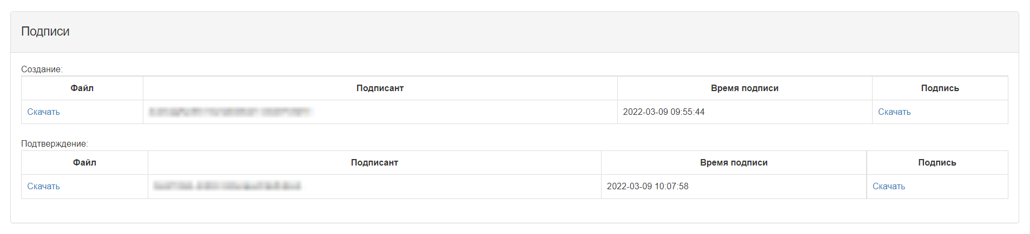Download the file in the Создание table
The image size is (1030, 234).
[43, 112]
